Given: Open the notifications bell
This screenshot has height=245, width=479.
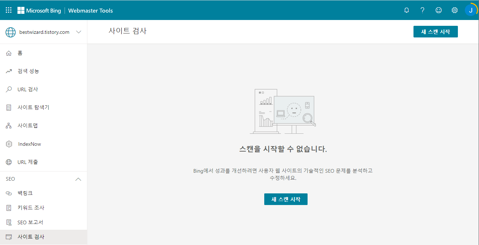Looking at the screenshot, I should coord(406,10).
